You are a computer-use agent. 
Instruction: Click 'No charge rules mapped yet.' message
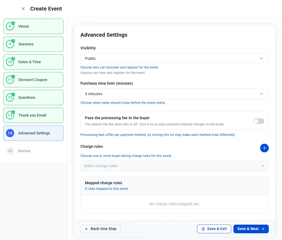pos(174,204)
